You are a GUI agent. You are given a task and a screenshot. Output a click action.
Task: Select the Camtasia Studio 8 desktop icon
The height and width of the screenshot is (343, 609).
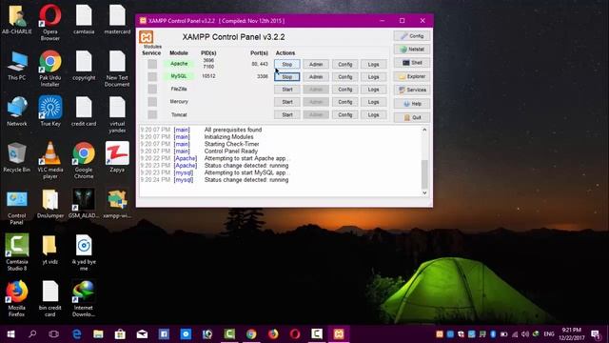(17, 252)
